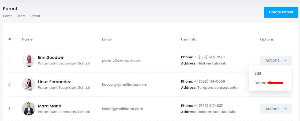300x121 pixels.
Task: Go to Home breadcrumb link
Action: click(8, 16)
